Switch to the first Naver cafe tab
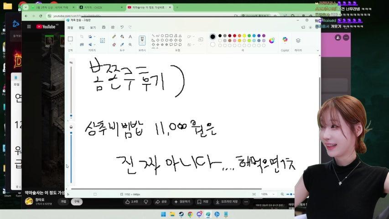Viewport: 389px width, 219px height. (53, 7)
